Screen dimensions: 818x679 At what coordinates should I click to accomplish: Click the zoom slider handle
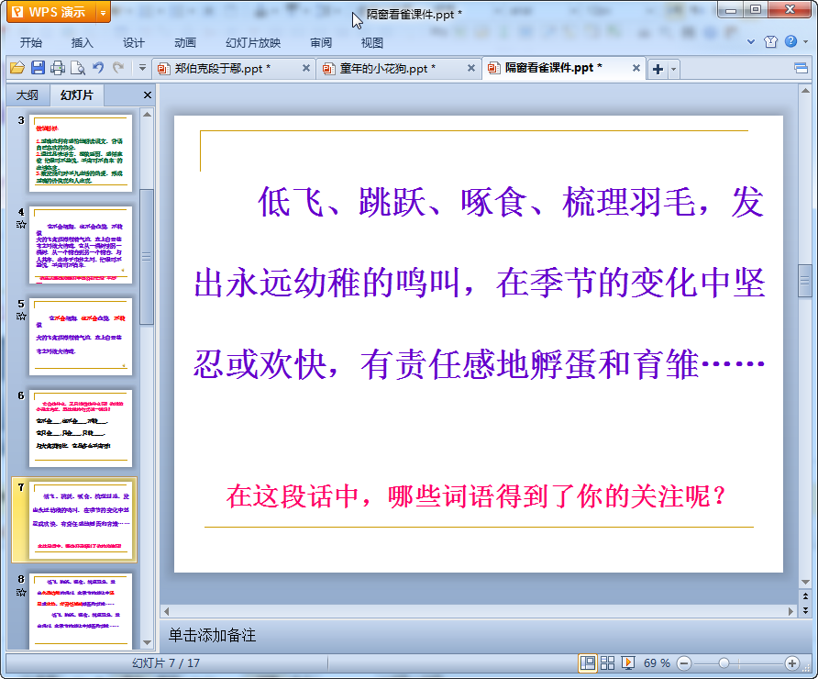pos(724,663)
